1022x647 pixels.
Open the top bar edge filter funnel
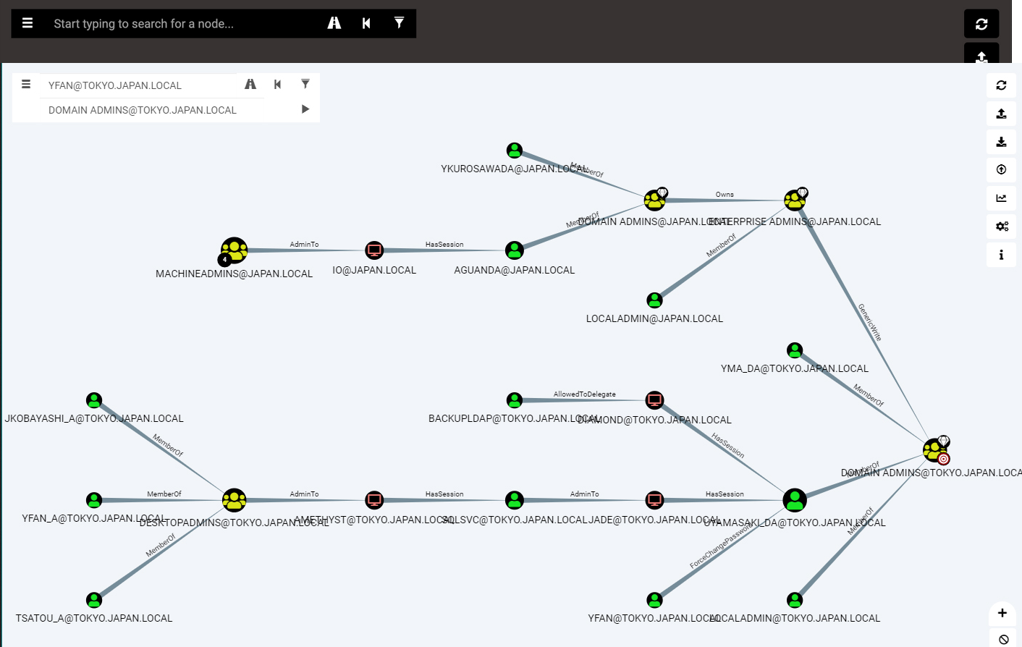coord(399,23)
